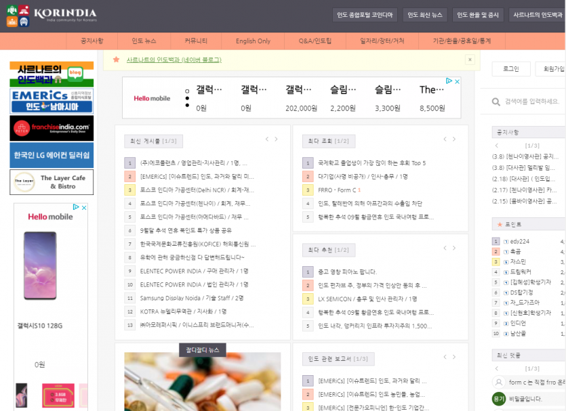
Task: Open the 공지사항 menu
Action: pyautogui.click(x=92, y=41)
